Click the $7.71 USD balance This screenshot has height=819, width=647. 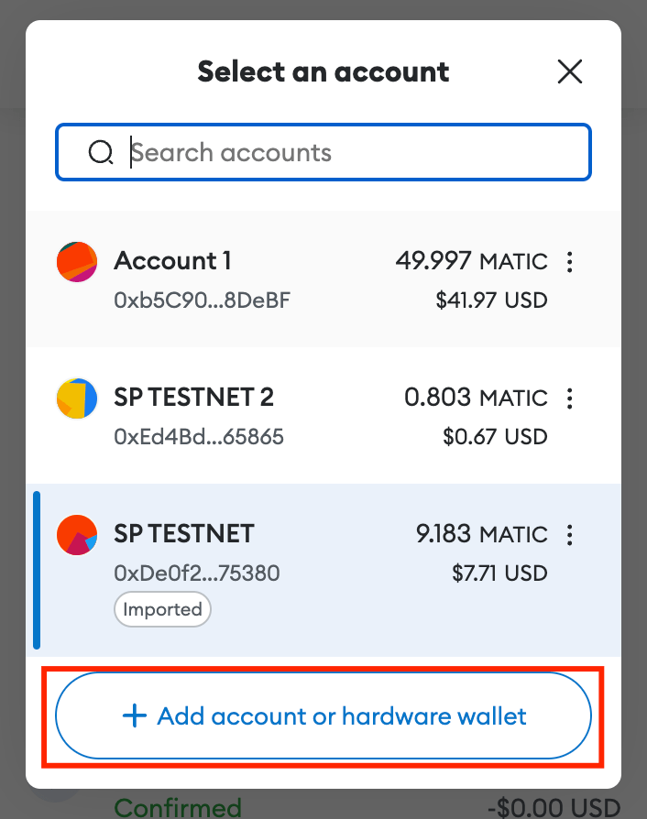click(x=499, y=573)
